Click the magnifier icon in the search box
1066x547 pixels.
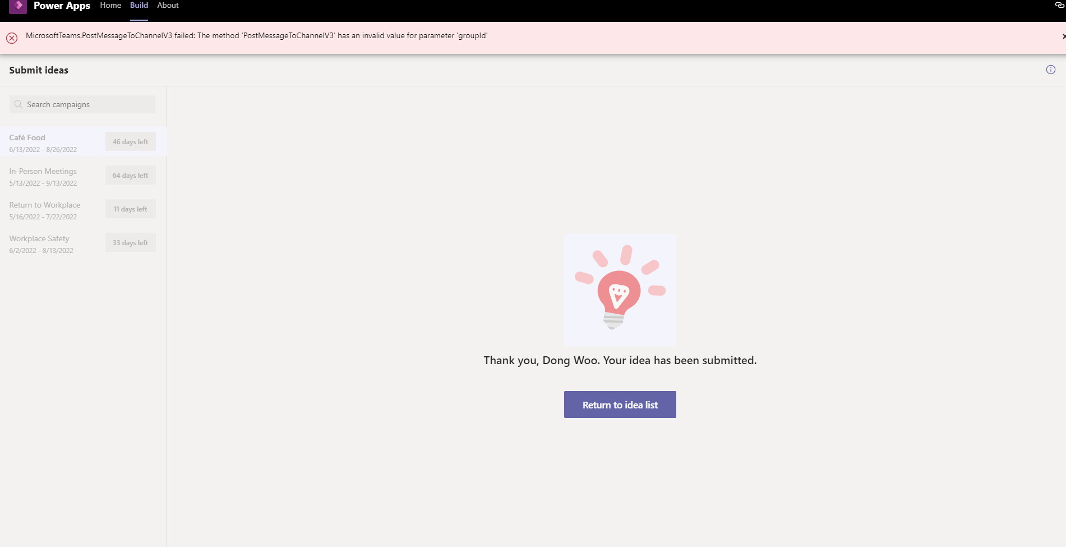pyautogui.click(x=18, y=104)
